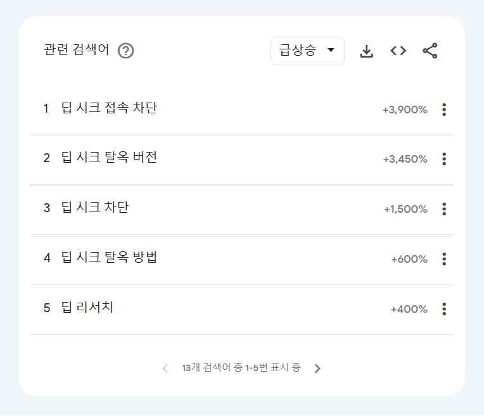
Task: Open the query 딥 시크 탈옥 버전
Action: [x=109, y=158]
